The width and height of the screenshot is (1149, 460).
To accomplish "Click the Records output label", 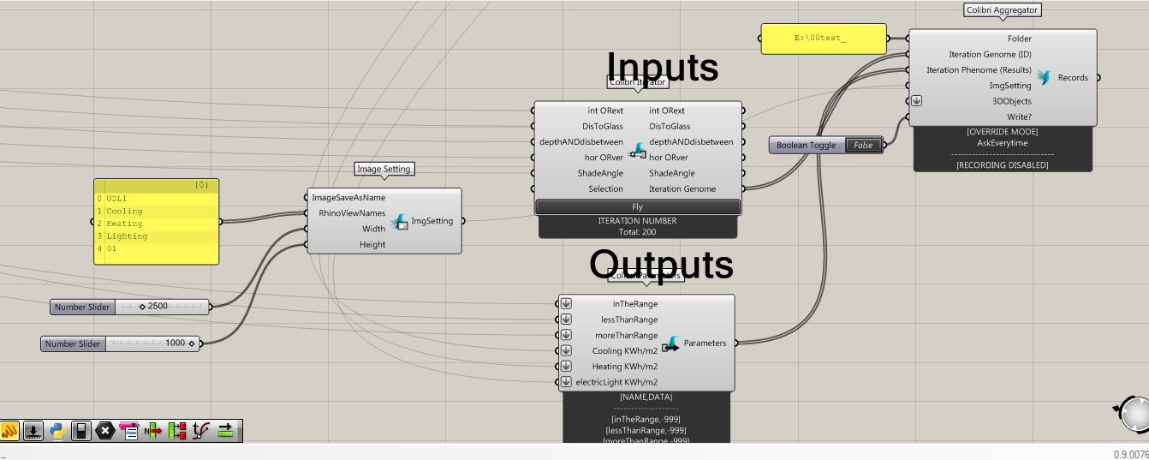I will click(x=1073, y=78).
